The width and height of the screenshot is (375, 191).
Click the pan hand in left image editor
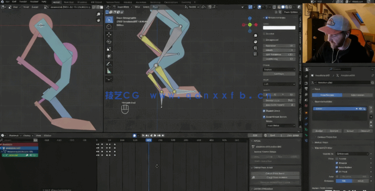(x=98, y=20)
